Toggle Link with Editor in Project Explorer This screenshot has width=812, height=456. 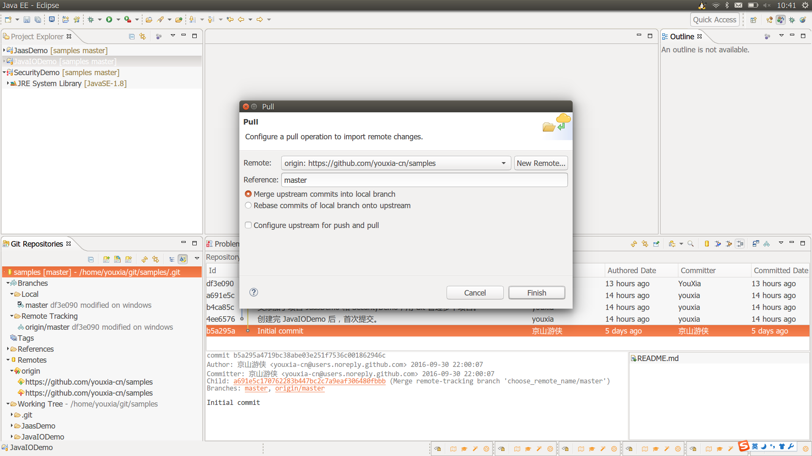pos(143,36)
